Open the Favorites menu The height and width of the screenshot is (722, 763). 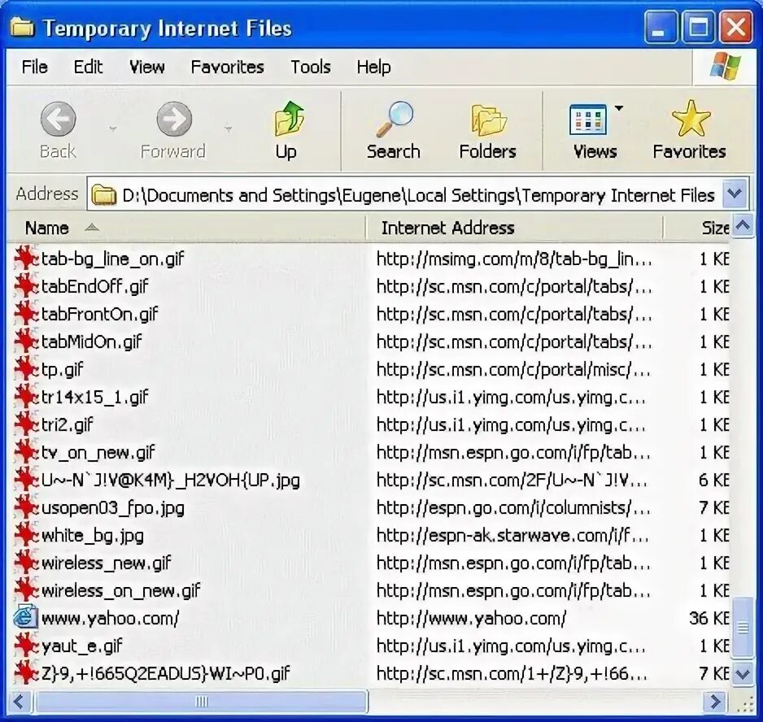[x=227, y=67]
